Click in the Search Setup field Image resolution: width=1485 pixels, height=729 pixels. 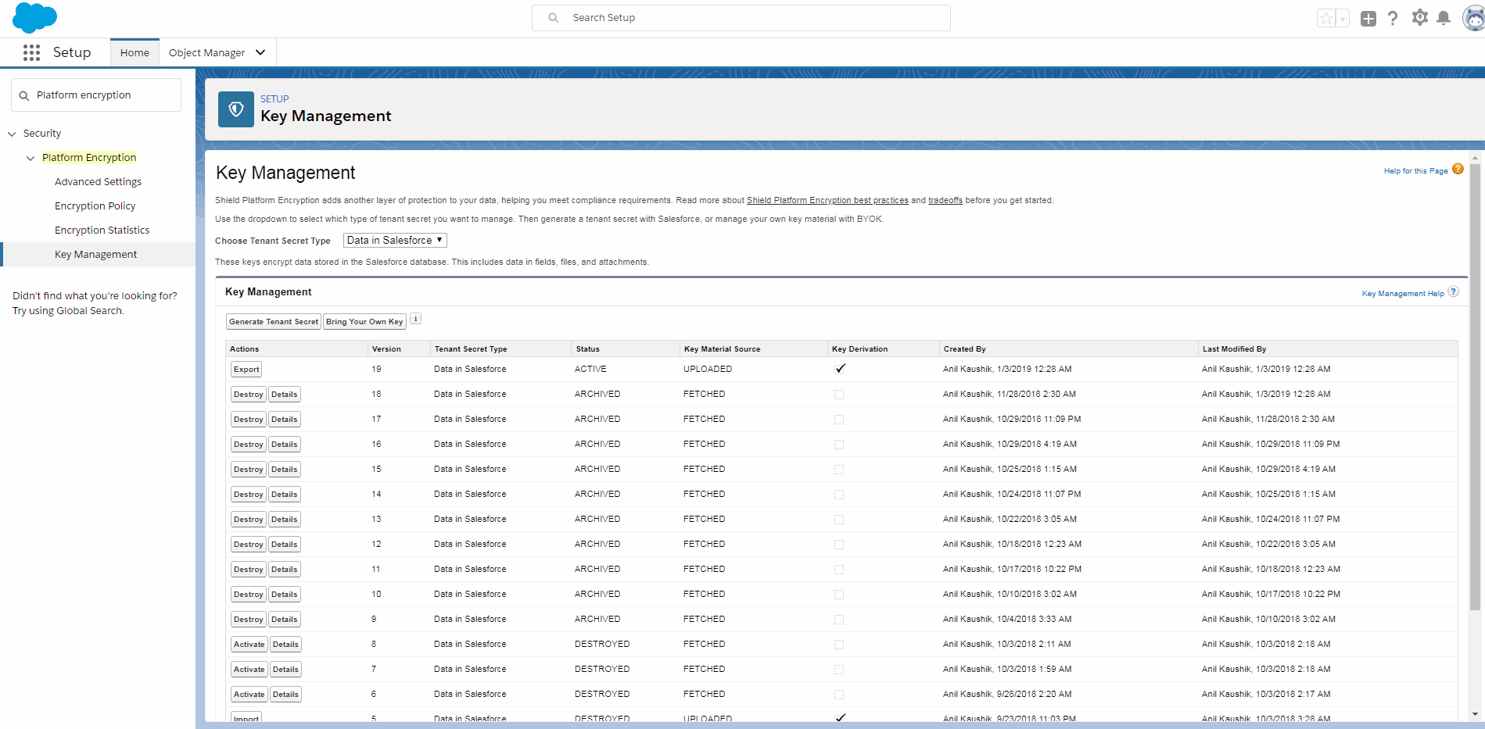pyautogui.click(x=741, y=18)
